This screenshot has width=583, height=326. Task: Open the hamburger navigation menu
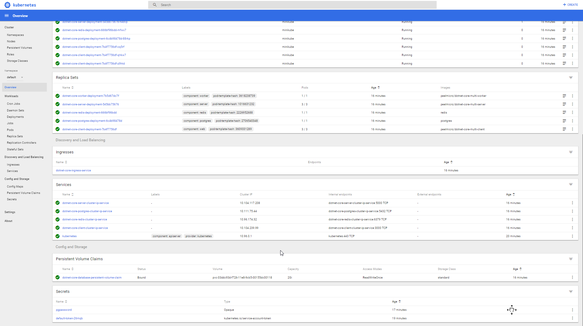pyautogui.click(x=7, y=16)
